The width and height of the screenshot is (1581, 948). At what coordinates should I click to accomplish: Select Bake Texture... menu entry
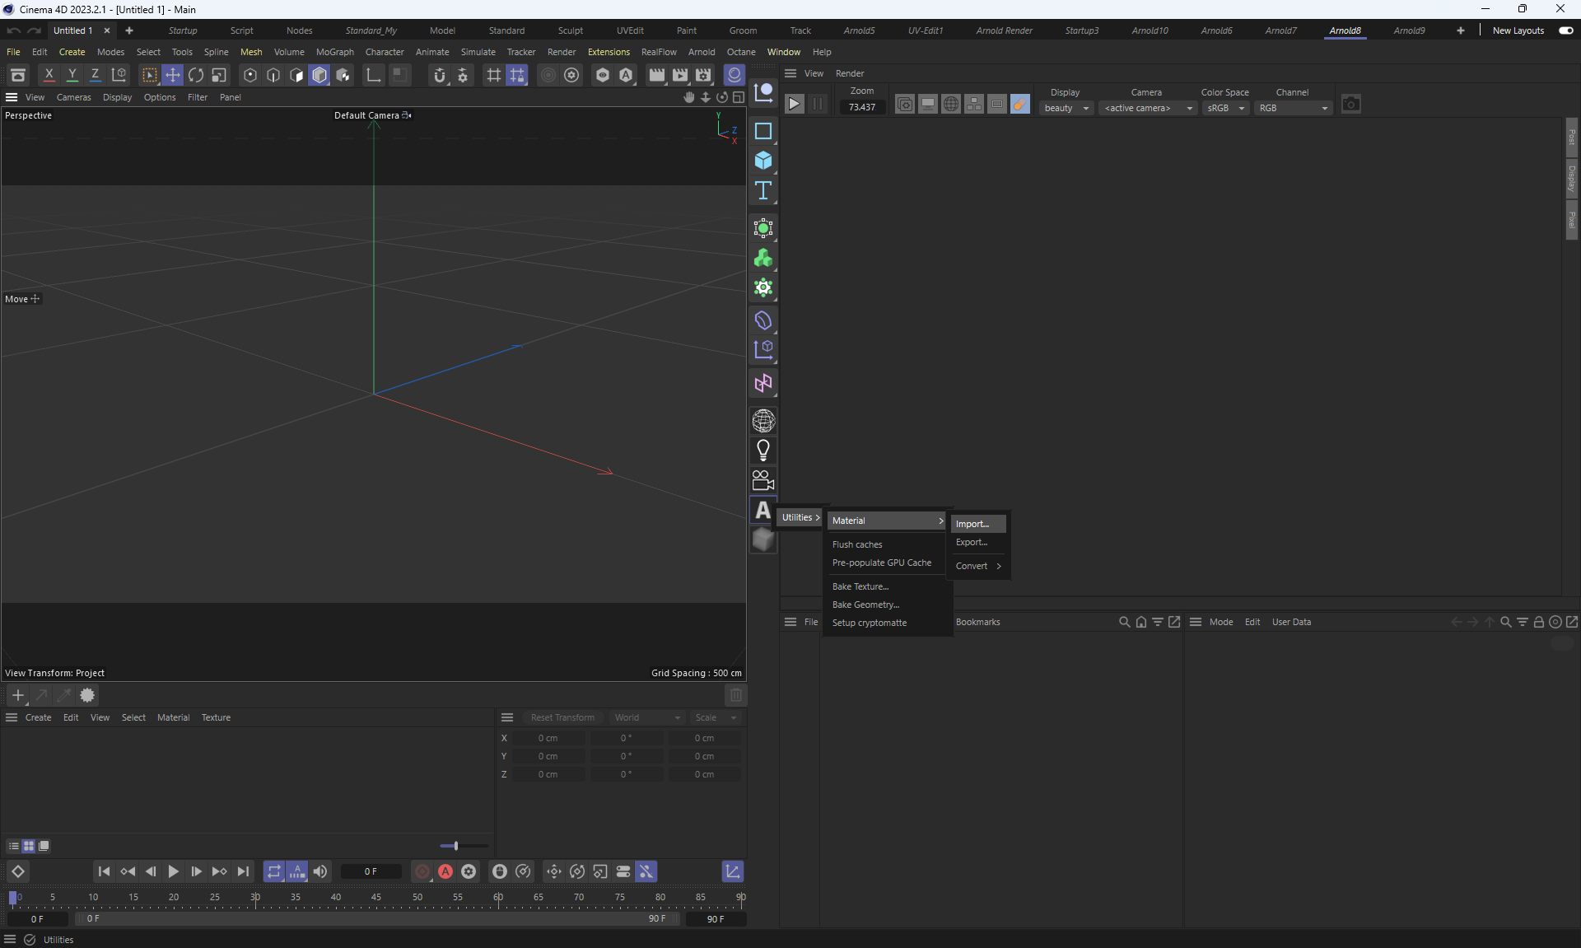click(860, 586)
